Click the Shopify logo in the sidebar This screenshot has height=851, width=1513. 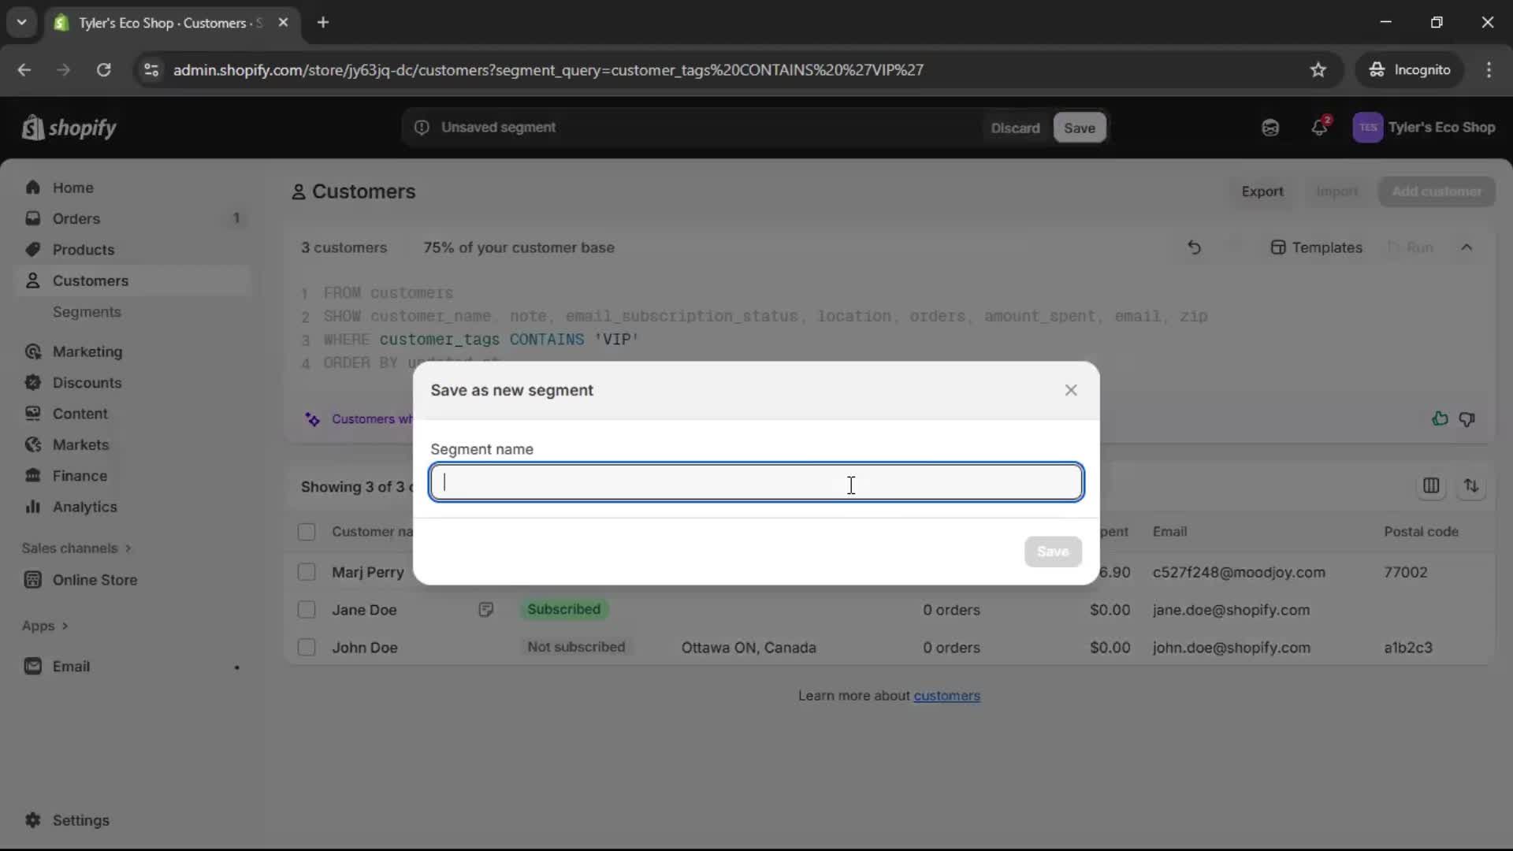(69, 127)
